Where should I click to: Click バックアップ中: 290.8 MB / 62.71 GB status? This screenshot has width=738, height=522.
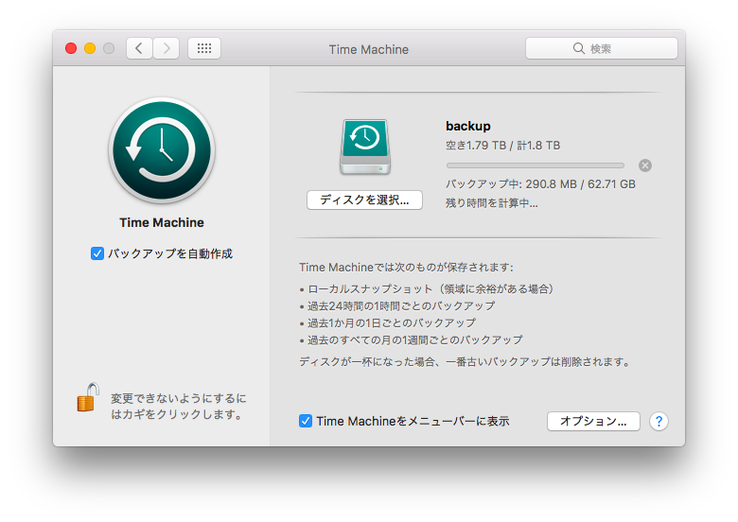click(x=540, y=183)
